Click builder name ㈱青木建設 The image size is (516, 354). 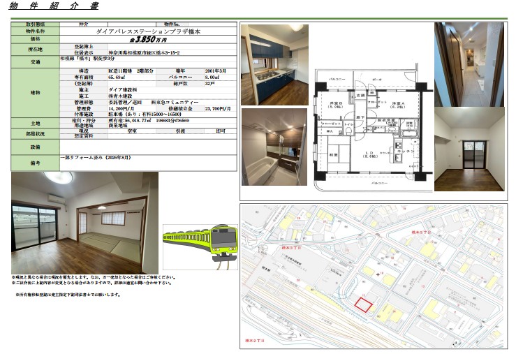pos(121,96)
